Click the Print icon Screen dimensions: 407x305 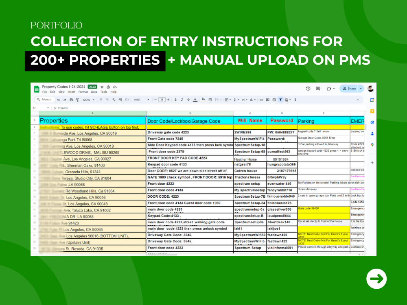click(71, 100)
